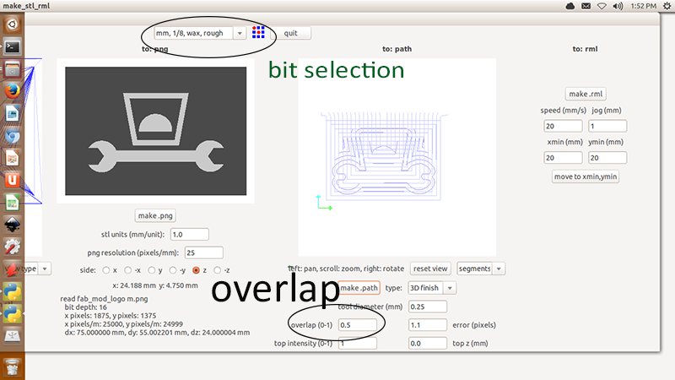Screen dimensions: 675x380
Task: Select the y side radio button
Action: 152,270
